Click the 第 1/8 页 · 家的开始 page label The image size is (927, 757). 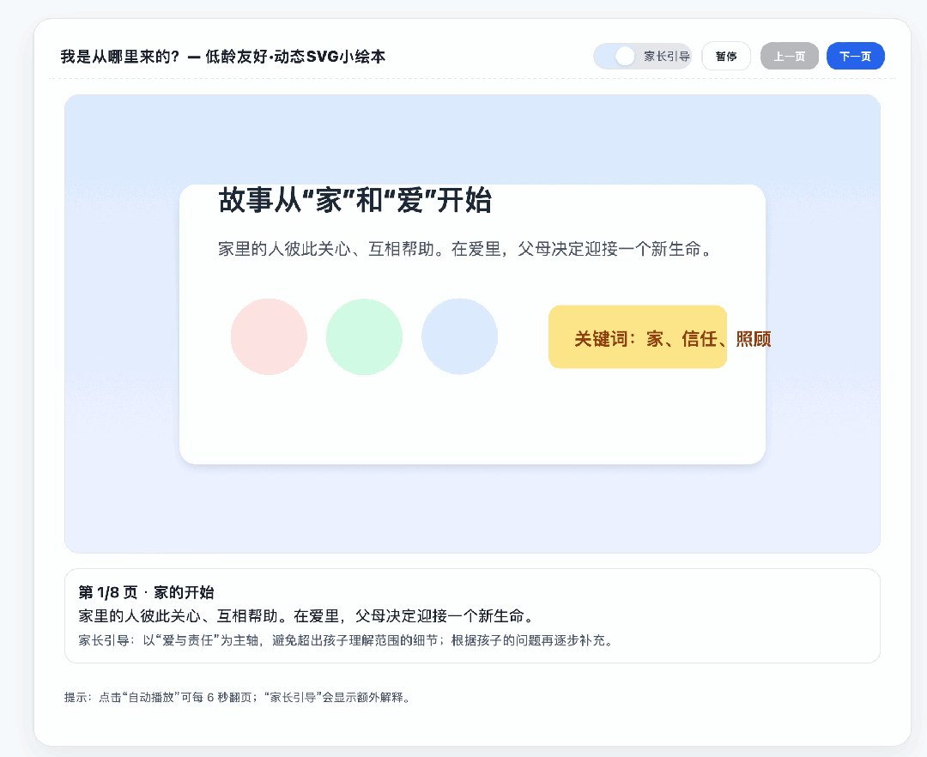pyautogui.click(x=146, y=592)
